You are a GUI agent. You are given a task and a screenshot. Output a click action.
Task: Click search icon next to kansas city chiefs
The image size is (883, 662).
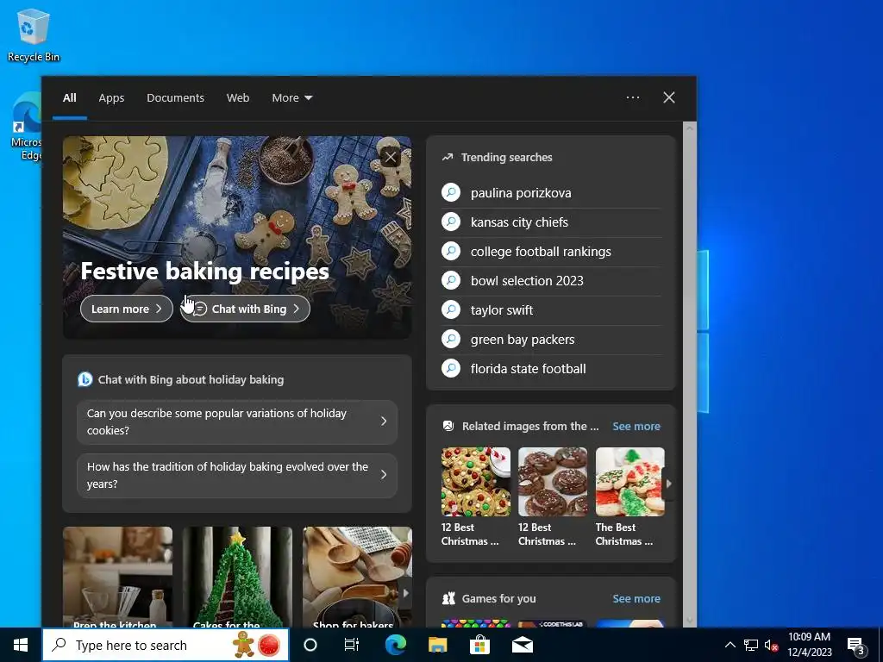[x=451, y=222]
